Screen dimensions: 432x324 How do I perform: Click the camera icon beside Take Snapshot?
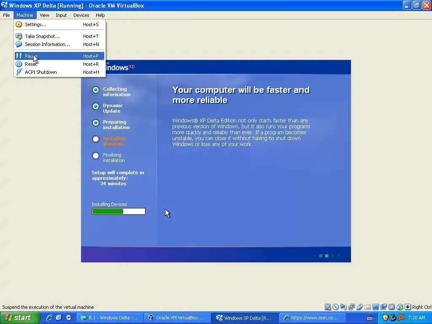pyautogui.click(x=19, y=36)
